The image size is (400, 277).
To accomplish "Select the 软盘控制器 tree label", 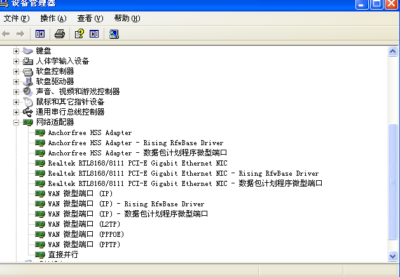I will click(55, 71).
